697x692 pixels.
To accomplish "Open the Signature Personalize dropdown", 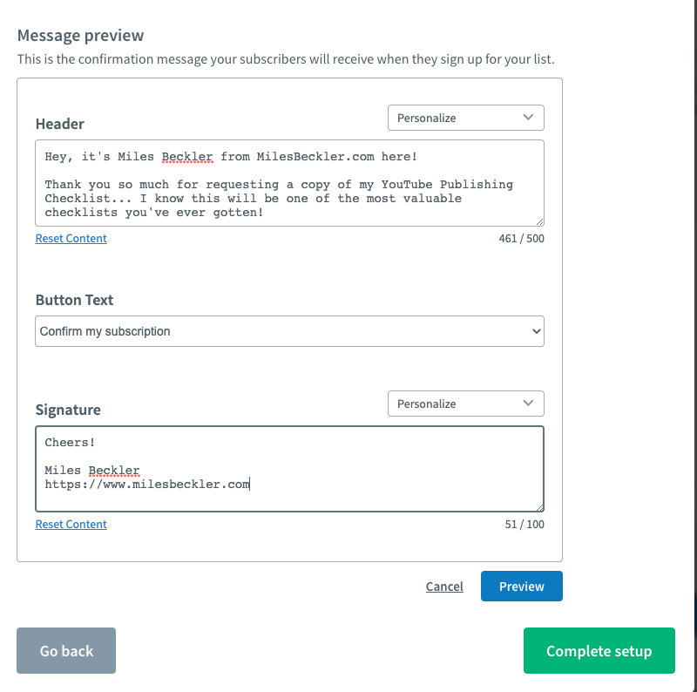I will click(x=465, y=404).
